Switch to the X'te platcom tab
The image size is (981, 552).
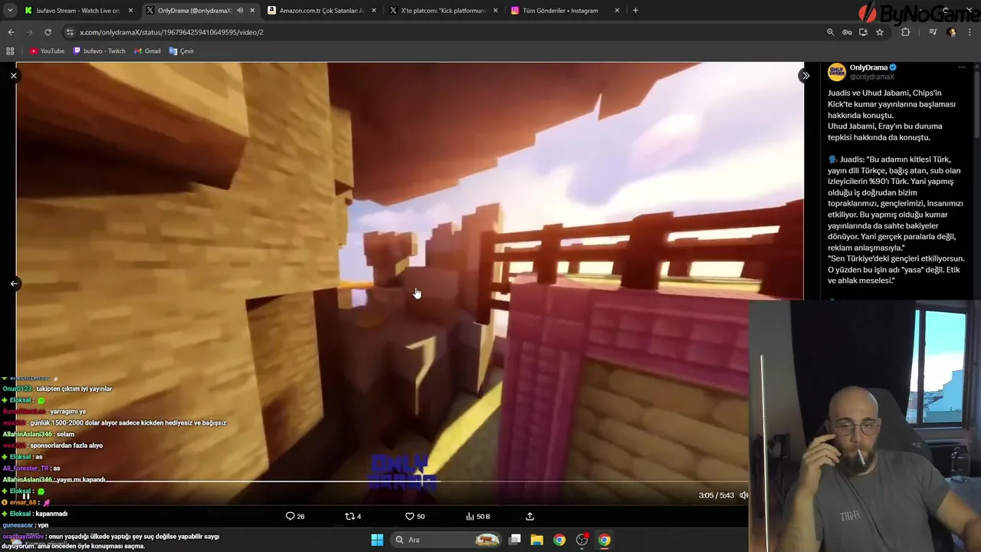443,11
